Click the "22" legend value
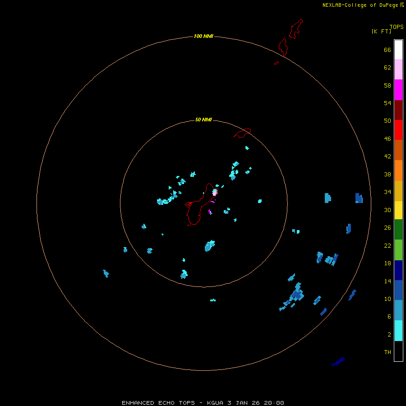This screenshot has height=406, width=406. (x=388, y=246)
